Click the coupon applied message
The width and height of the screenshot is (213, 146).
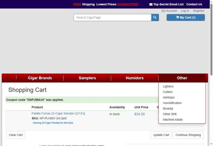pos(35,100)
